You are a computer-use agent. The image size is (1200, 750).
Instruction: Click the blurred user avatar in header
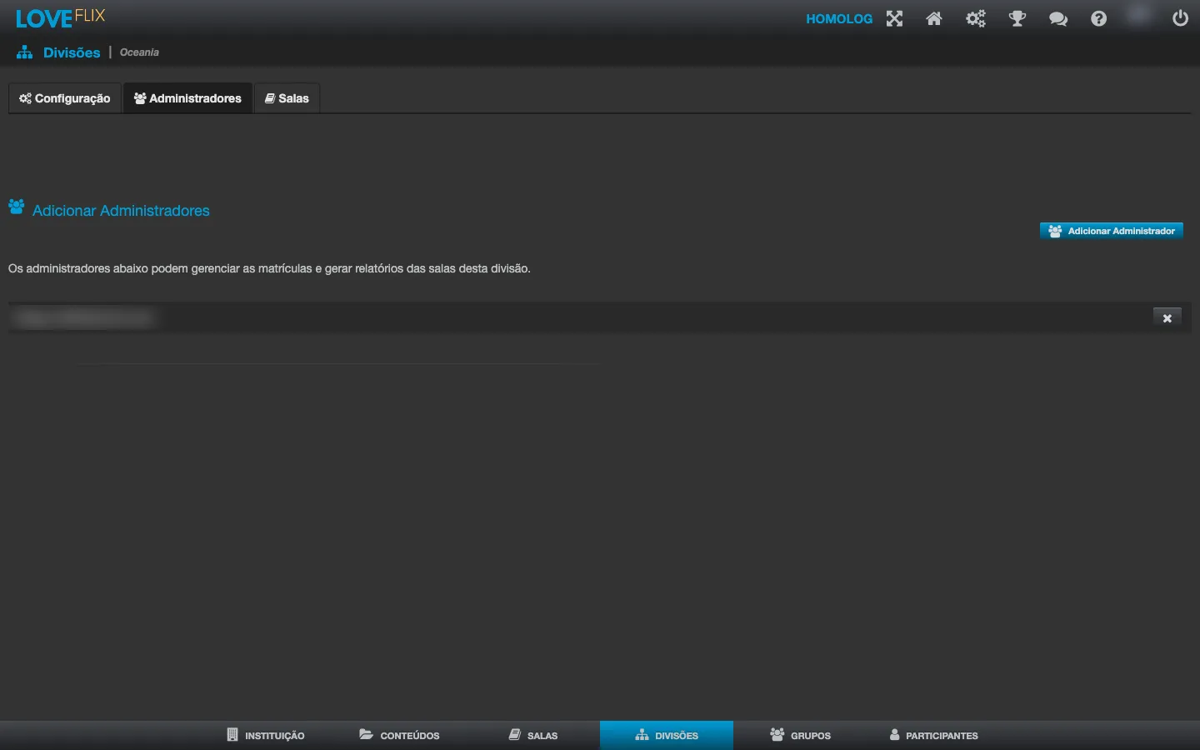[x=1139, y=17]
